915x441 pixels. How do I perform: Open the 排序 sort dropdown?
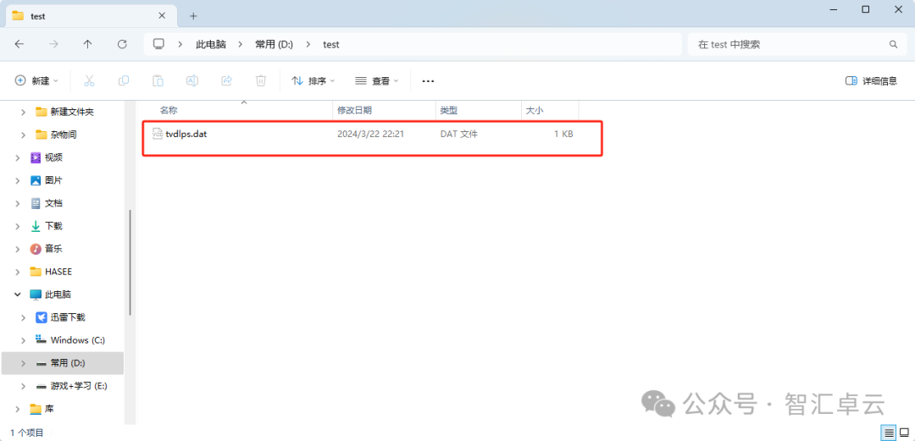point(313,80)
